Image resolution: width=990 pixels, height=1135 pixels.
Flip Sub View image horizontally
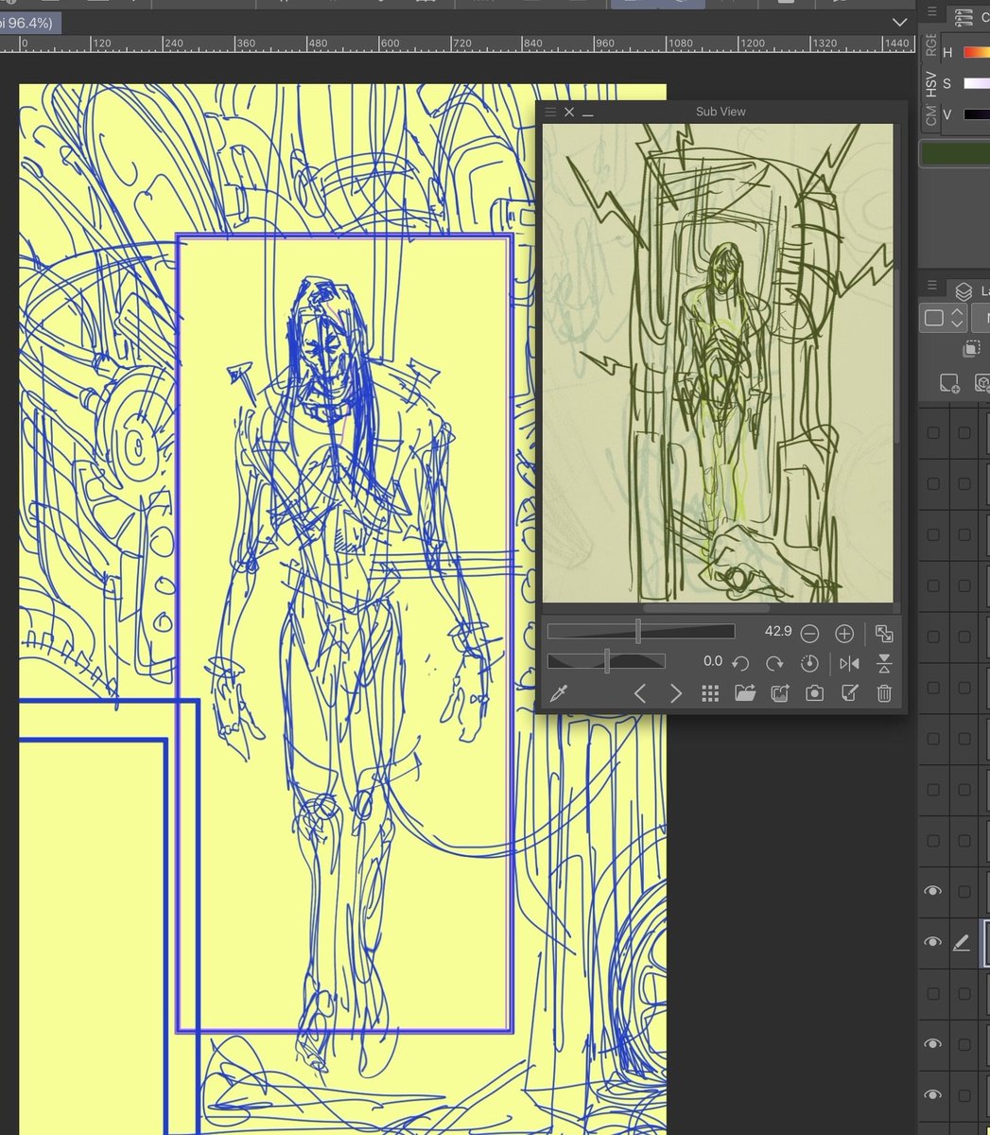[849, 663]
